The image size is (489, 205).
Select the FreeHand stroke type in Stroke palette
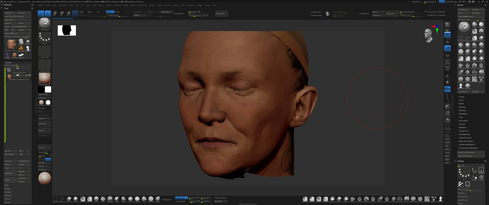(x=461, y=184)
